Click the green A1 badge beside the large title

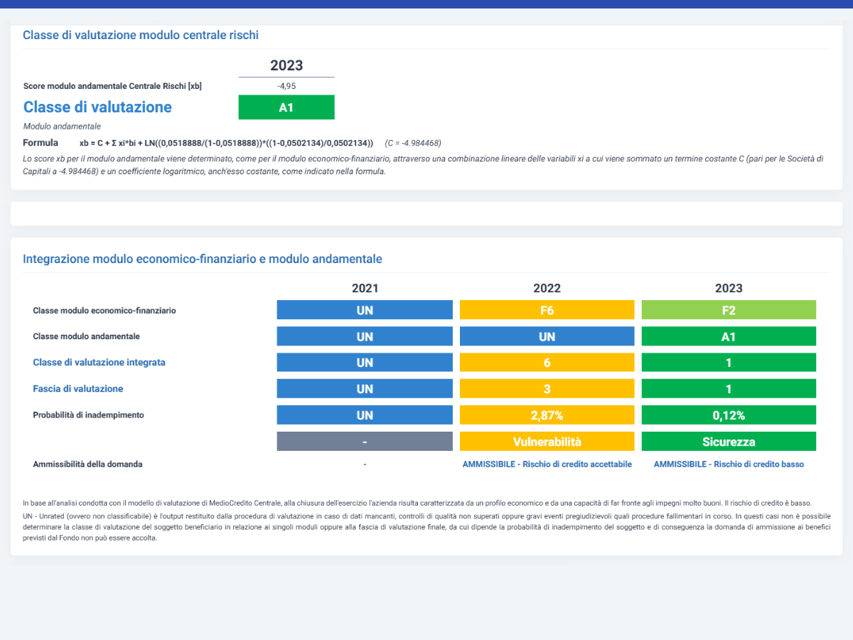(x=286, y=107)
